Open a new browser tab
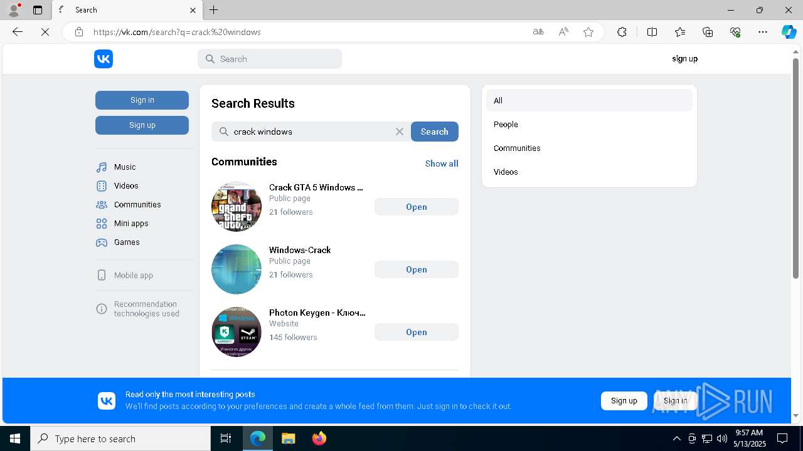 [x=214, y=10]
